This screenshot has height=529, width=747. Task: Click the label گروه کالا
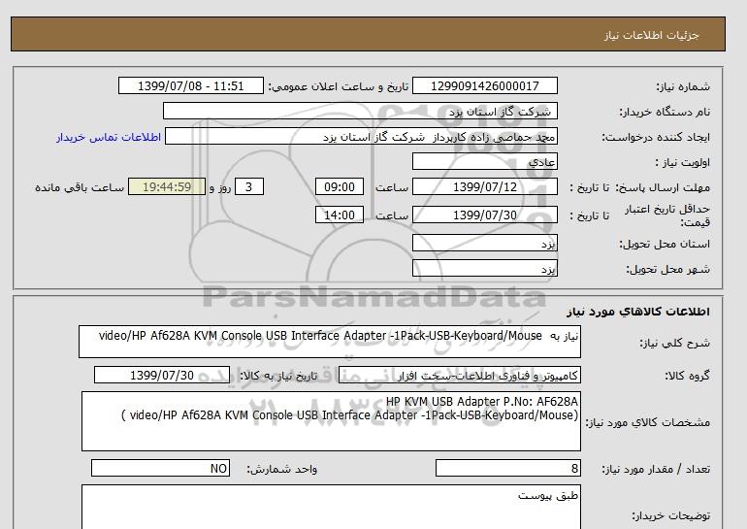[x=688, y=376]
